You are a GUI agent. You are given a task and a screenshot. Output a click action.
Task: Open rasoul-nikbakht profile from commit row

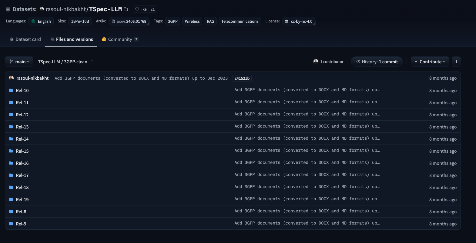tap(32, 78)
